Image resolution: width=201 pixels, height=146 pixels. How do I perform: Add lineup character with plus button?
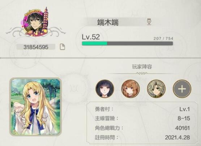click(182, 89)
